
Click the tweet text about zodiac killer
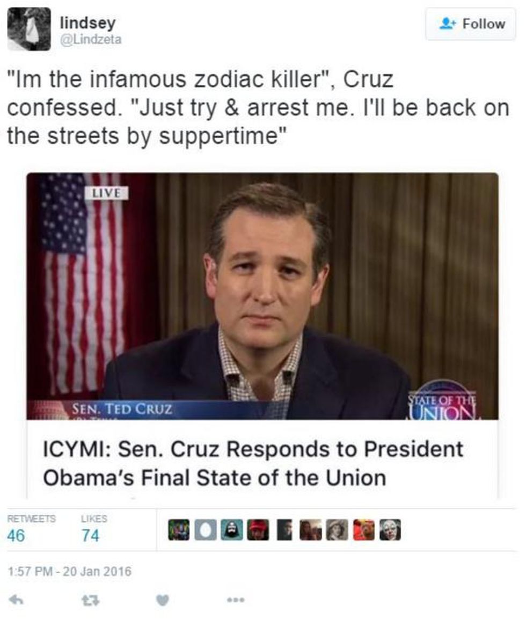tap(258, 107)
